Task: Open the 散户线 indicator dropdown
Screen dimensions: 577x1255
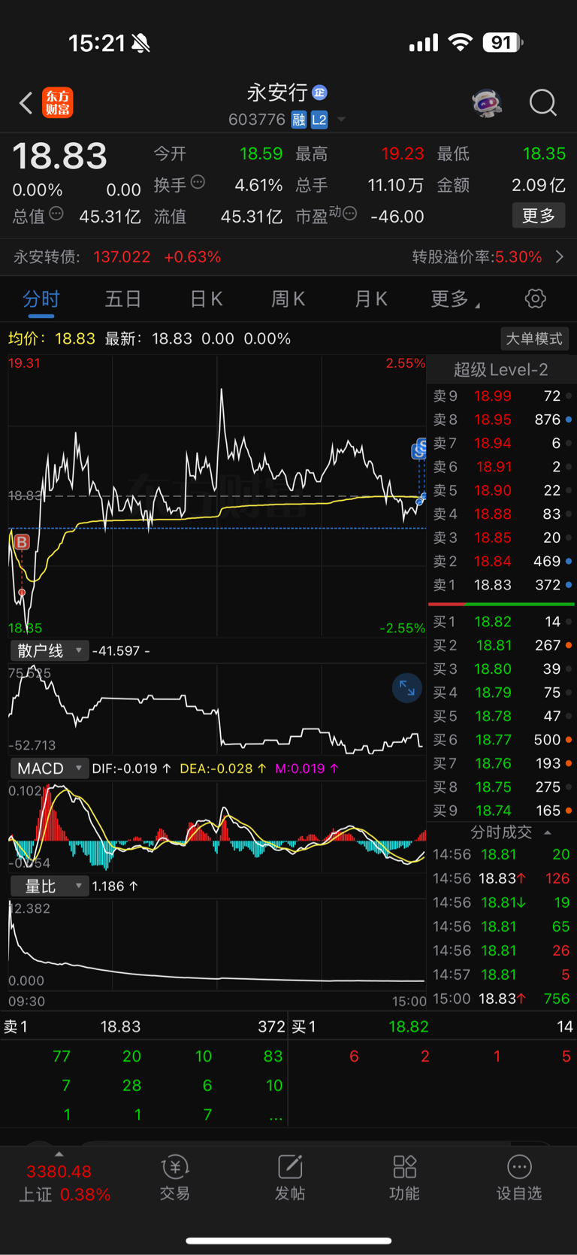Action: (50, 650)
